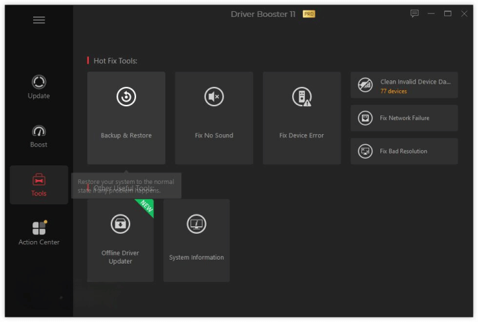Click the Backup & Restore circular arrow icon
The width and height of the screenshot is (478, 322).
(126, 97)
